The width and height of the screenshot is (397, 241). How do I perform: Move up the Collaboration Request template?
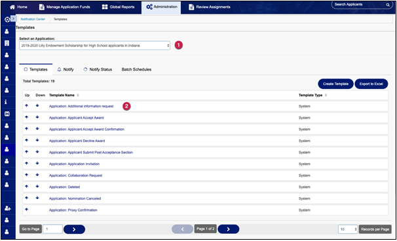tap(27, 175)
